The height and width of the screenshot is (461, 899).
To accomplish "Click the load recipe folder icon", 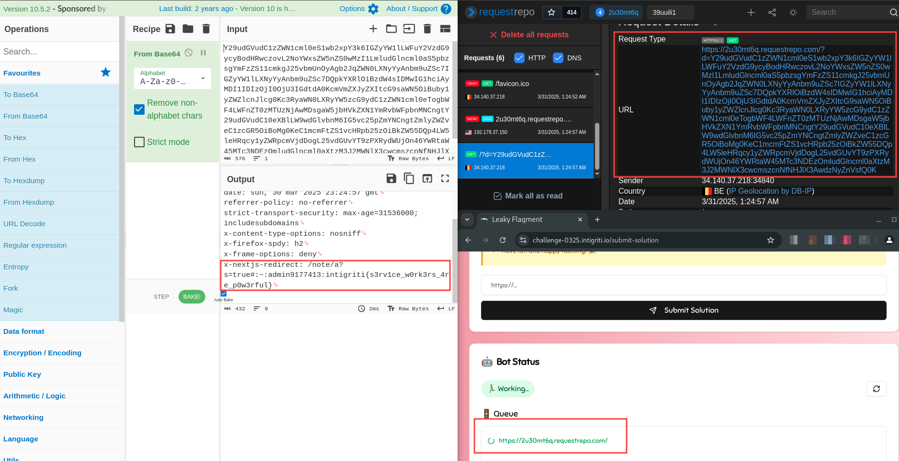I will tap(188, 29).
